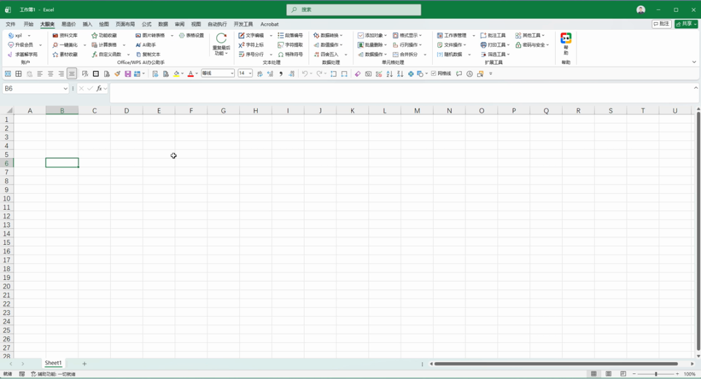Click the sort ascending A-Z icon
This screenshot has height=379, width=701.
389,74
